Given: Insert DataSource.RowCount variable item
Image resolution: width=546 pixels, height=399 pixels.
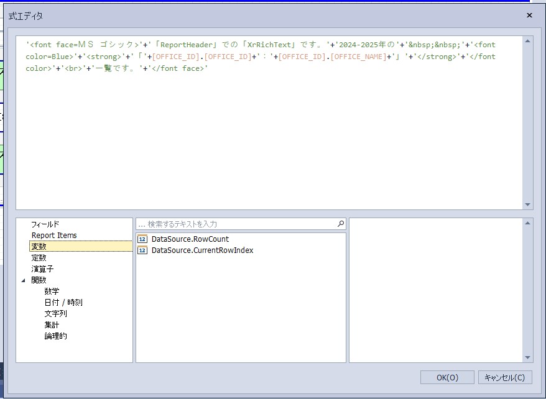Looking at the screenshot, I should point(190,239).
